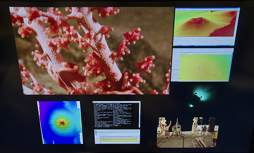Select the blue circular icon in chat sidebar
Image resolution: width=254 pixels, height=153 pixels.
pyautogui.click(x=96, y=134)
